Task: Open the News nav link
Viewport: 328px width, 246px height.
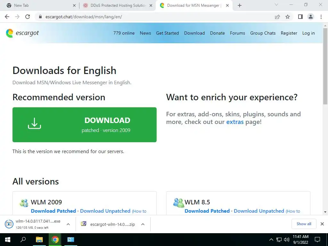Action: click(x=145, y=33)
